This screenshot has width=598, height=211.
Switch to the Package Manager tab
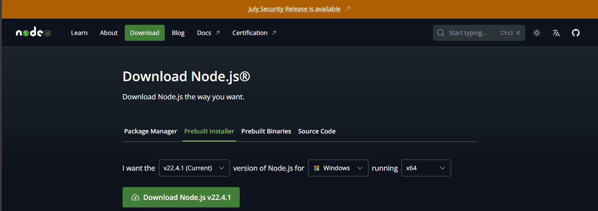tap(150, 131)
